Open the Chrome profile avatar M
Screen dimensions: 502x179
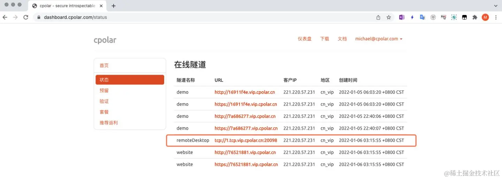tap(485, 17)
